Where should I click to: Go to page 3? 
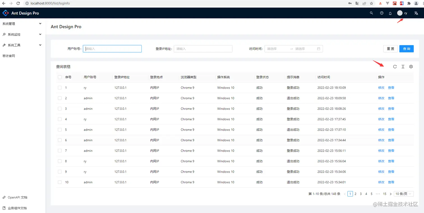coord(361,194)
